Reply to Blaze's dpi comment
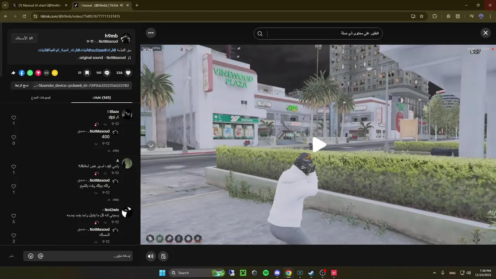The height and width of the screenshot is (279, 496). point(105,124)
